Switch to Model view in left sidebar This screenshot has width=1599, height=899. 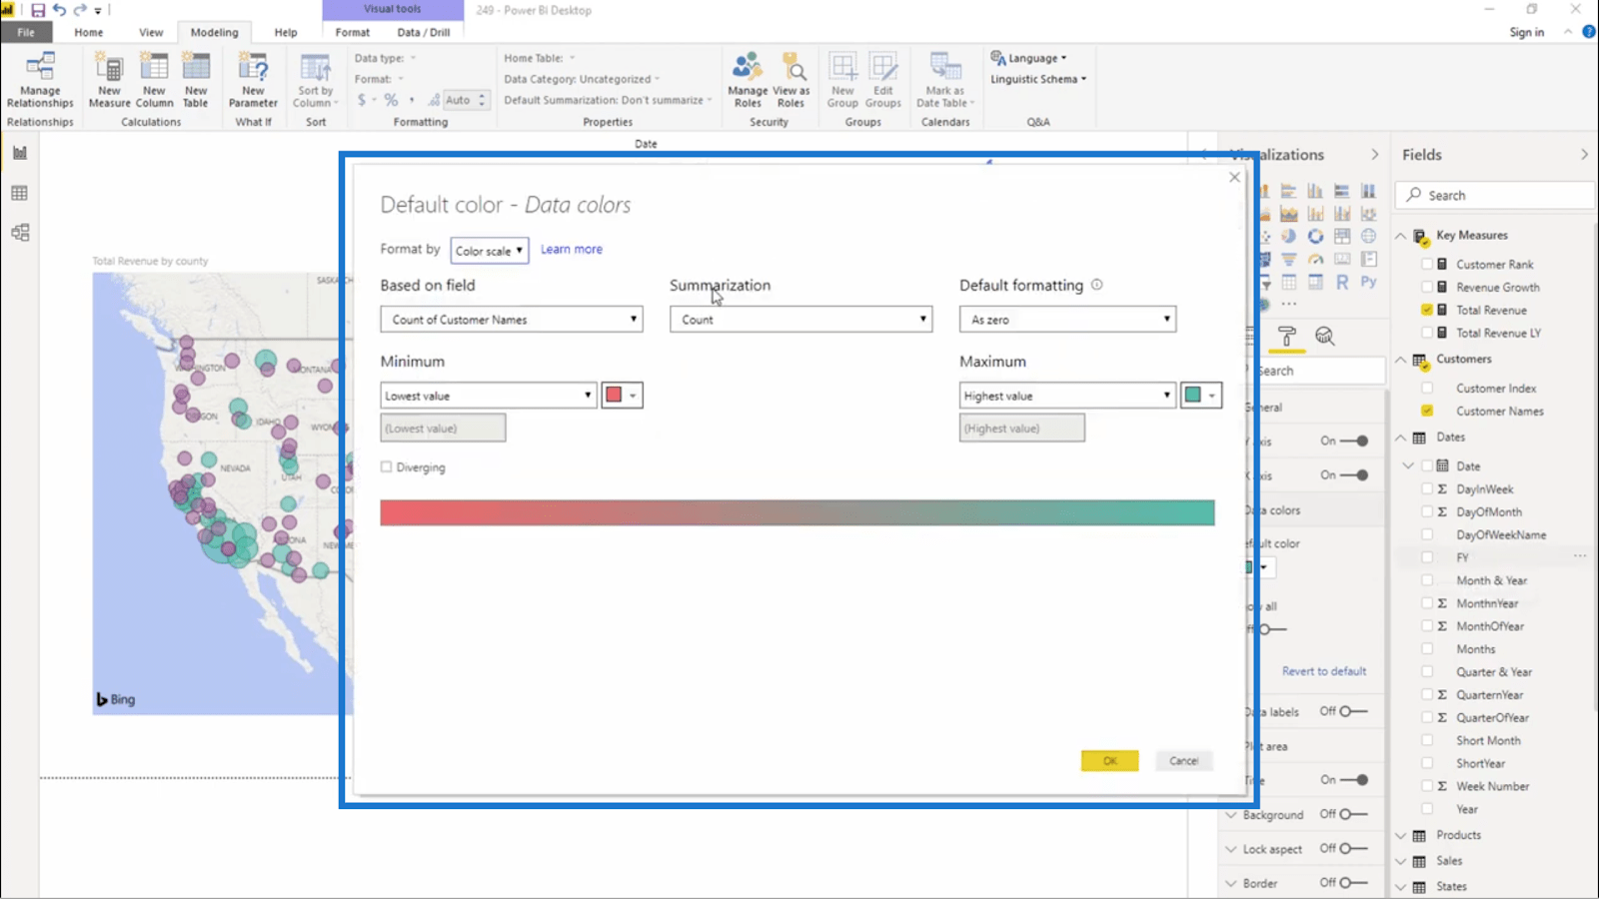point(19,233)
